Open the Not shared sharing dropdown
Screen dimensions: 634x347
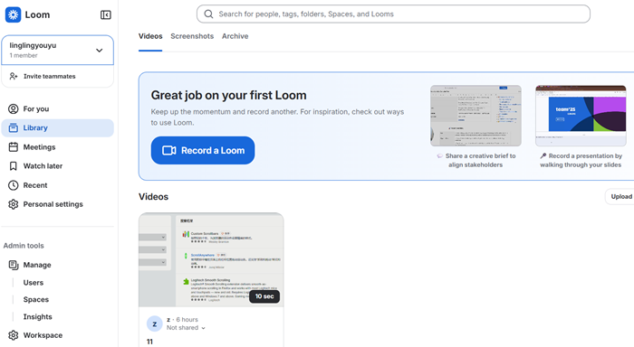186,328
